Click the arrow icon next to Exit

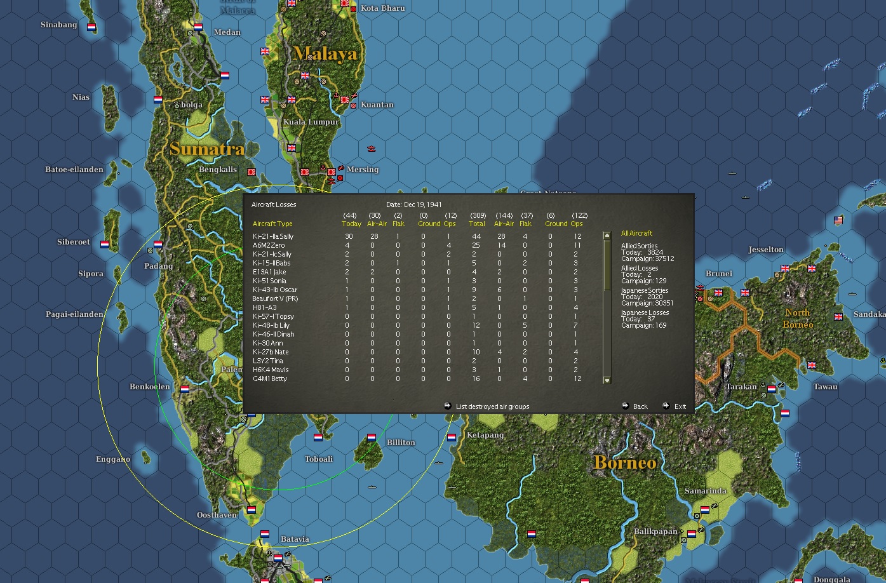point(666,406)
